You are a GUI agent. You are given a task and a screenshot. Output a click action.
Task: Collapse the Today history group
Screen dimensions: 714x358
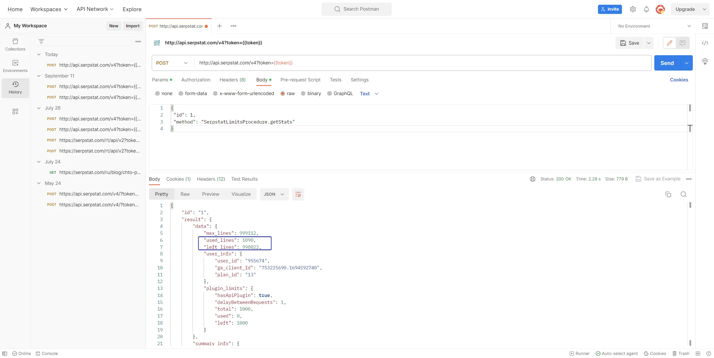[39, 54]
